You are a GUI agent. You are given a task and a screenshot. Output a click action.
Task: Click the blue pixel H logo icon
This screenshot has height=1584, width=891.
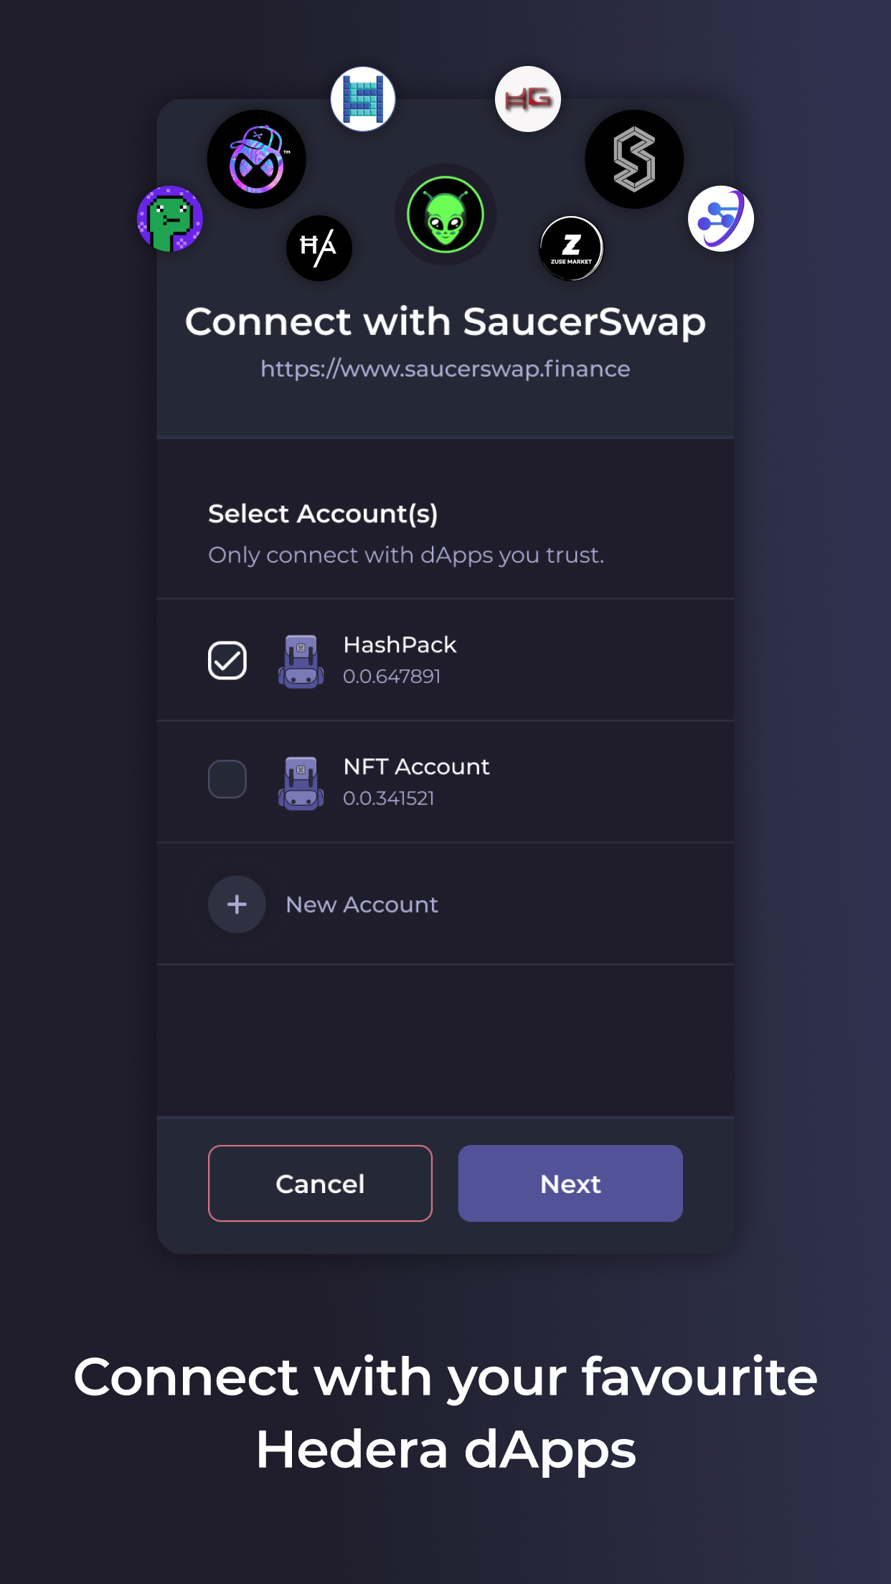[363, 99]
